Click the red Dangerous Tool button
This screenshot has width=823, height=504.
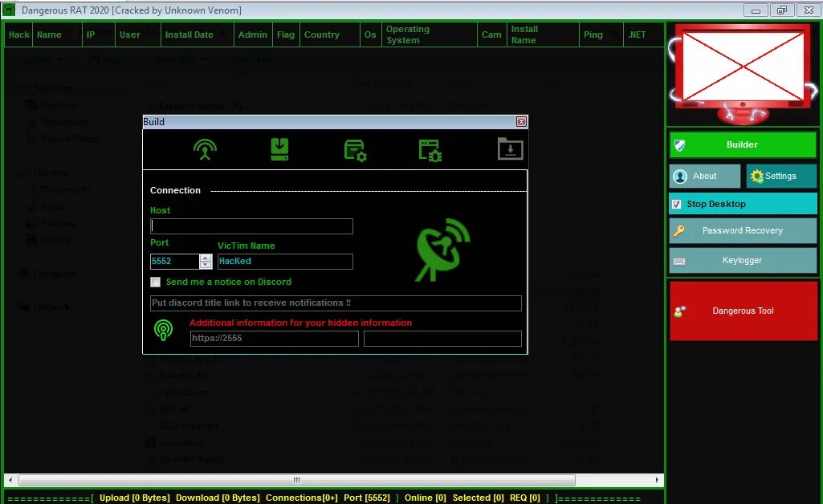click(744, 311)
